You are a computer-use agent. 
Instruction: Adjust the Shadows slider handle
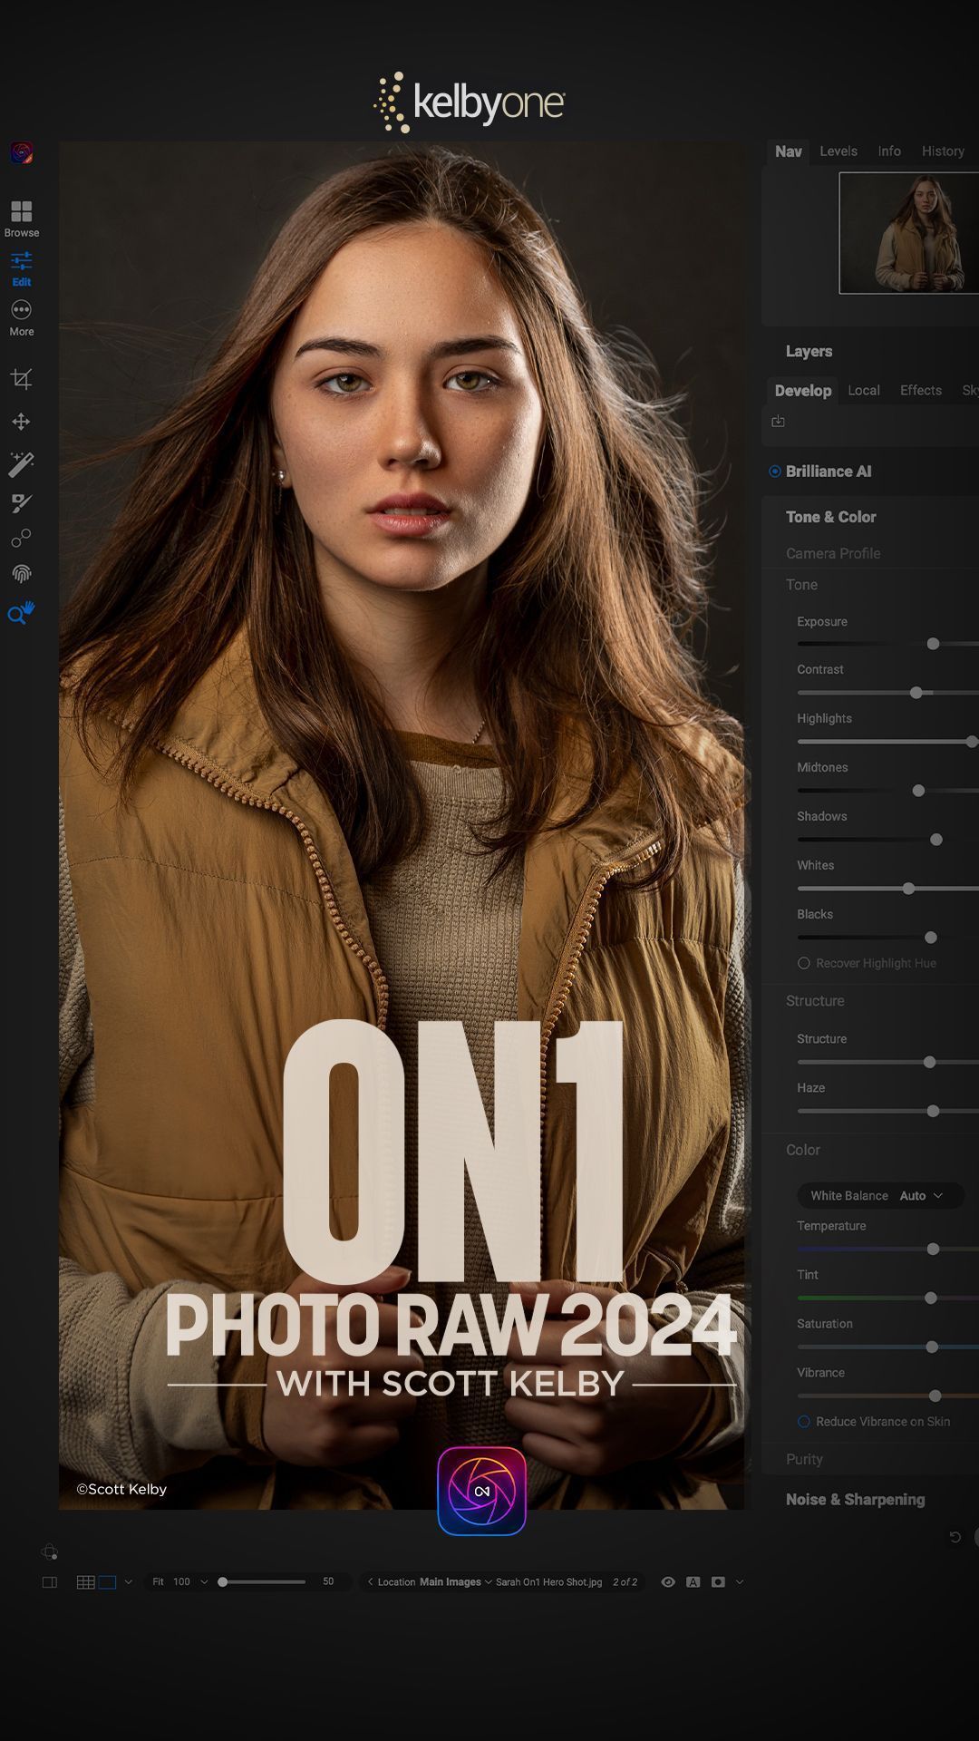[936, 840]
